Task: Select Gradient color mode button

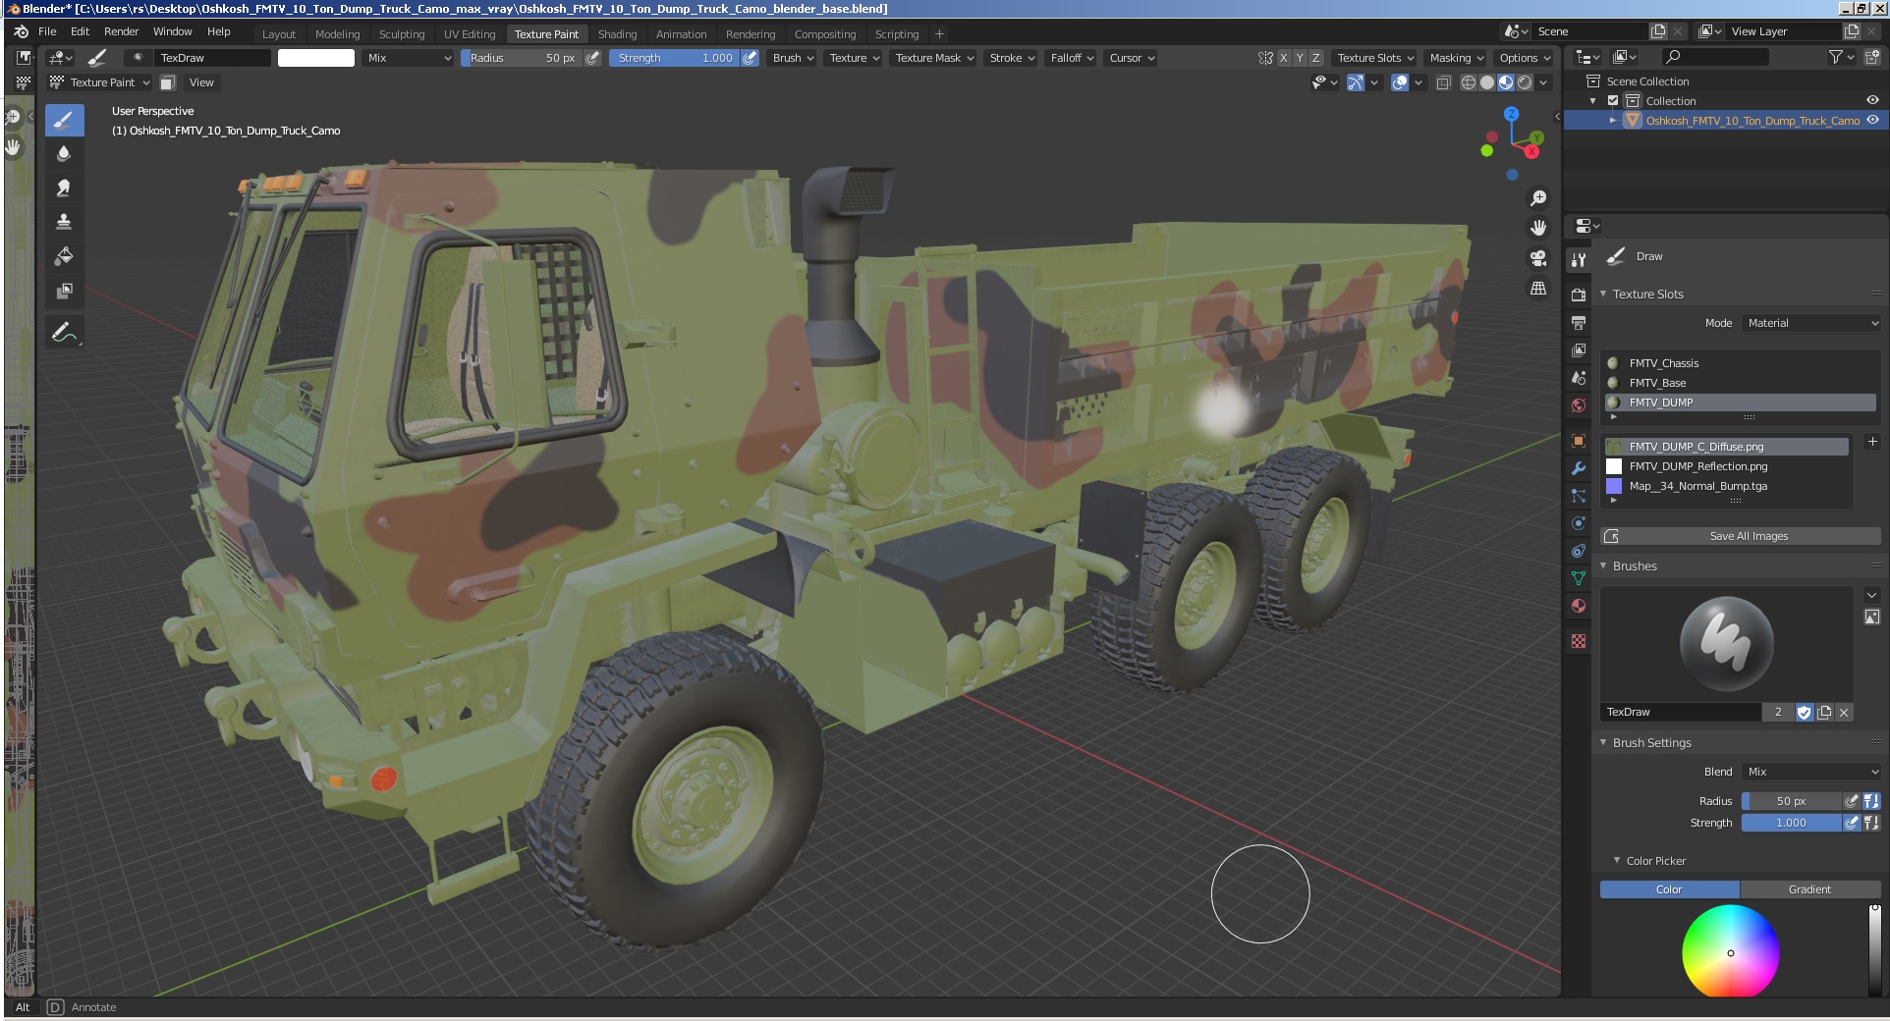Action: pos(1809,889)
